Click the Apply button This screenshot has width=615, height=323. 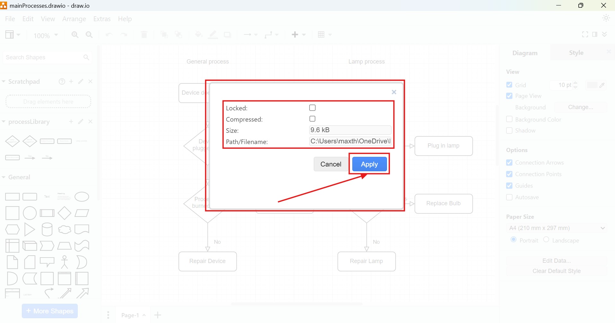click(369, 164)
